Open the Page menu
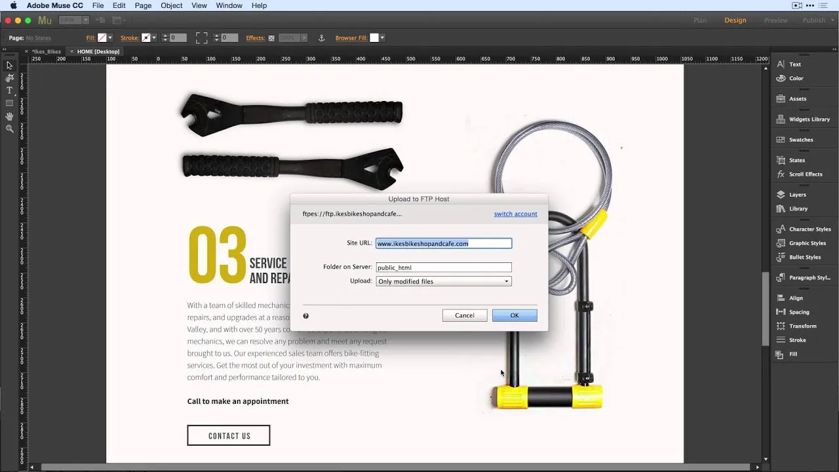The height and width of the screenshot is (472, 839). point(143,5)
